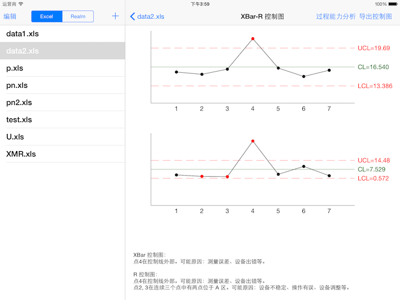The image size is (400, 300).
Task: Tap the XBar-R 控制图 title
Action: [262, 17]
